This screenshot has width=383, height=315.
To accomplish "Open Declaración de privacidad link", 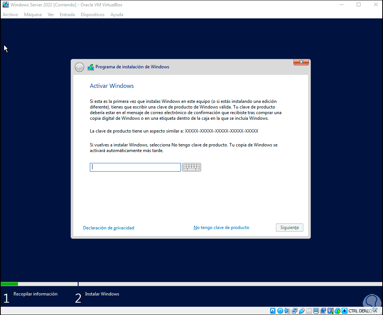I will tap(109, 228).
